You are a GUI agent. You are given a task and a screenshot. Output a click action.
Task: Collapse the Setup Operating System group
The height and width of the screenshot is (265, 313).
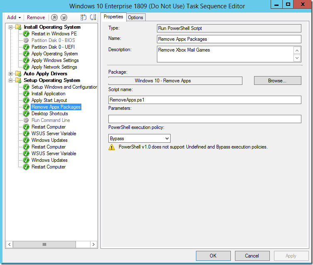pos(10,80)
